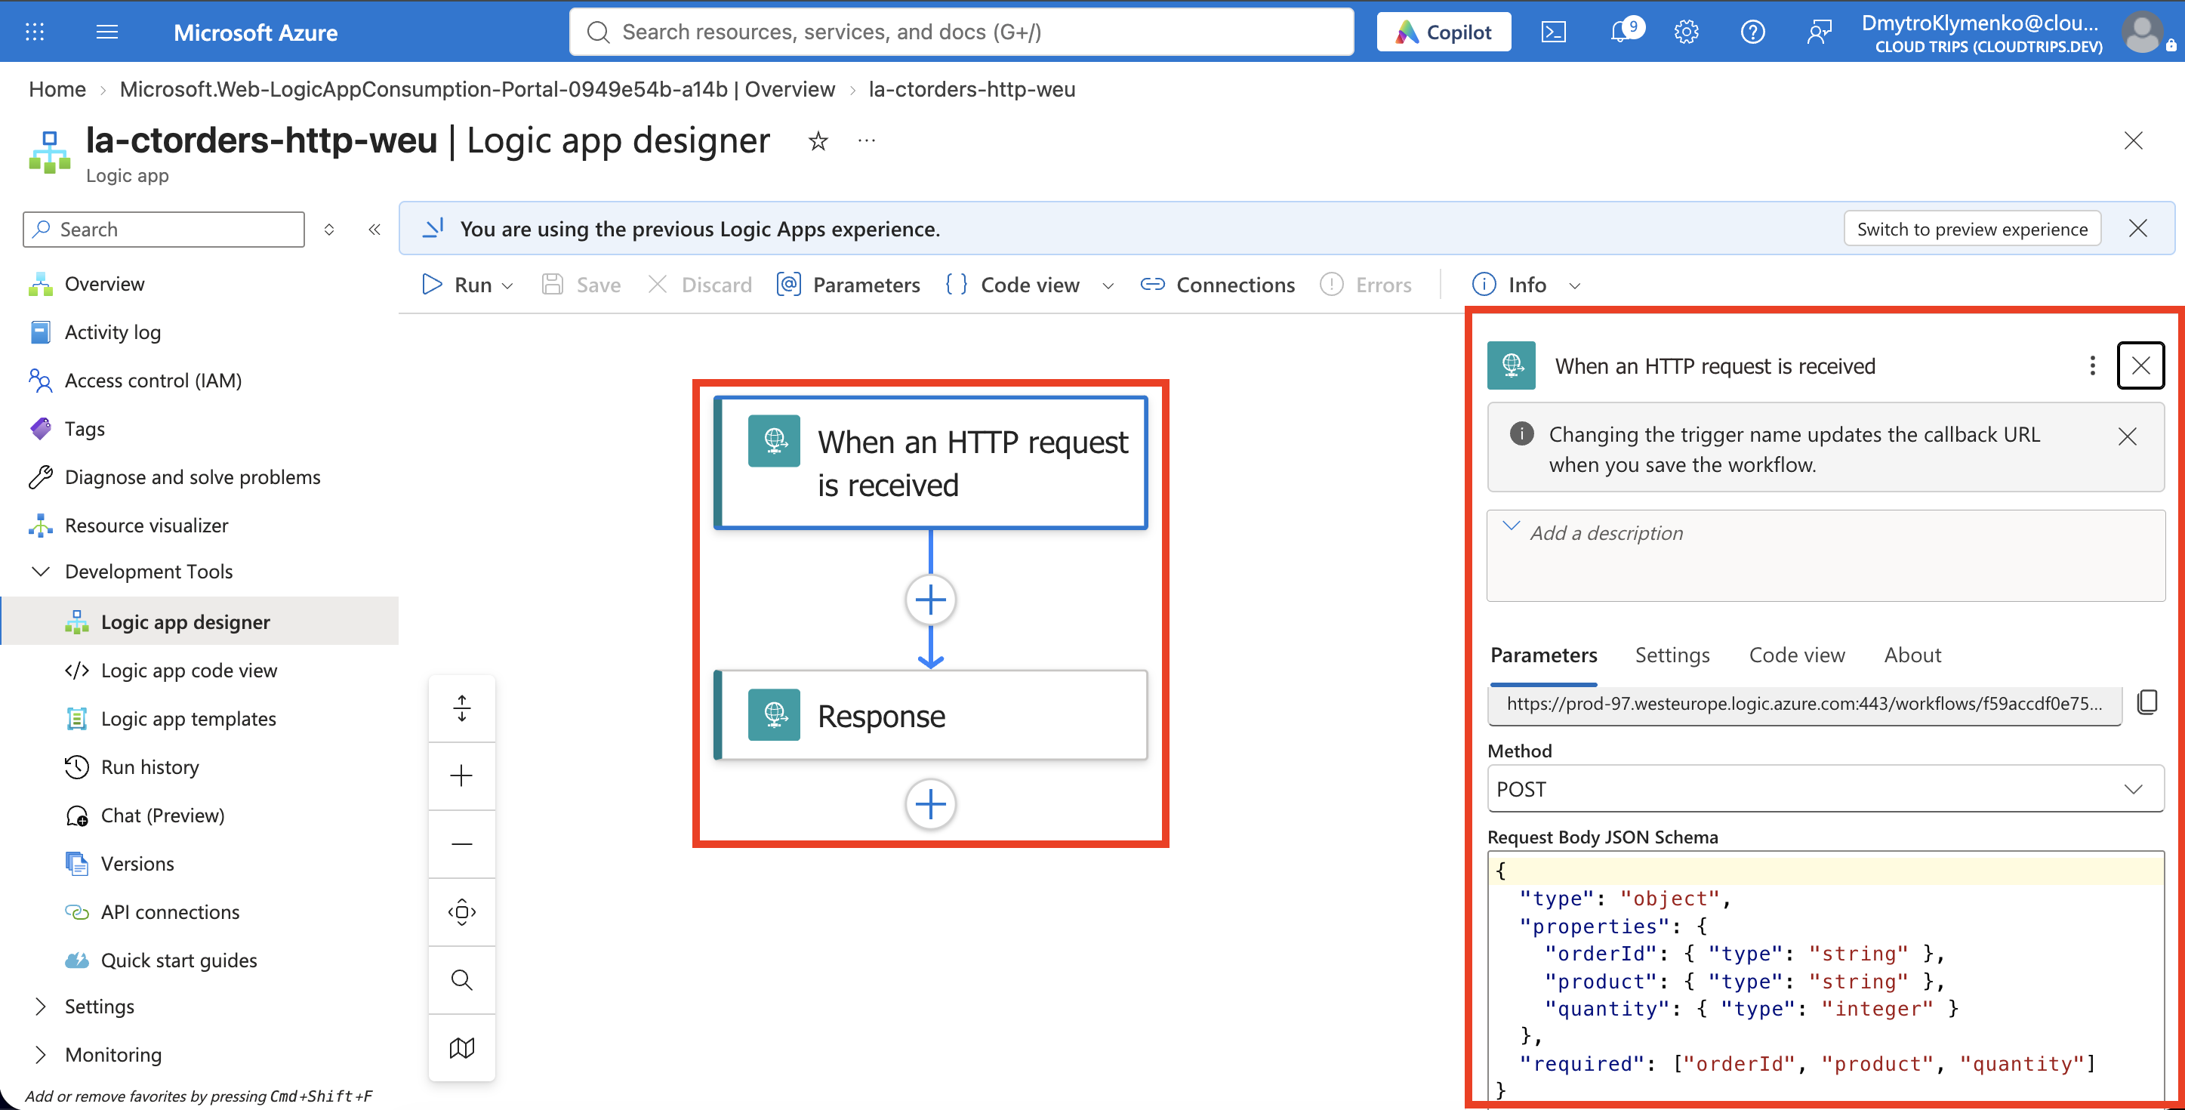Click the Info toolbar item

click(x=1510, y=284)
